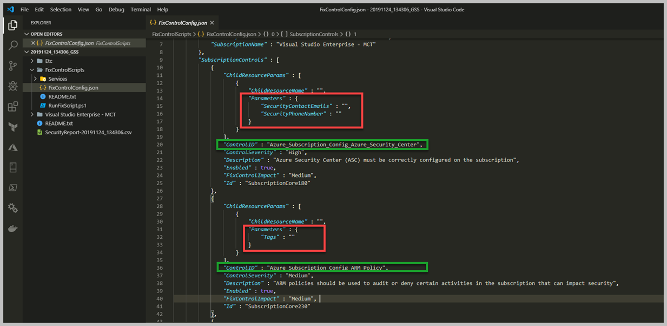This screenshot has width=667, height=326.
Task: Open the Manage gear icon
Action: pos(13,208)
